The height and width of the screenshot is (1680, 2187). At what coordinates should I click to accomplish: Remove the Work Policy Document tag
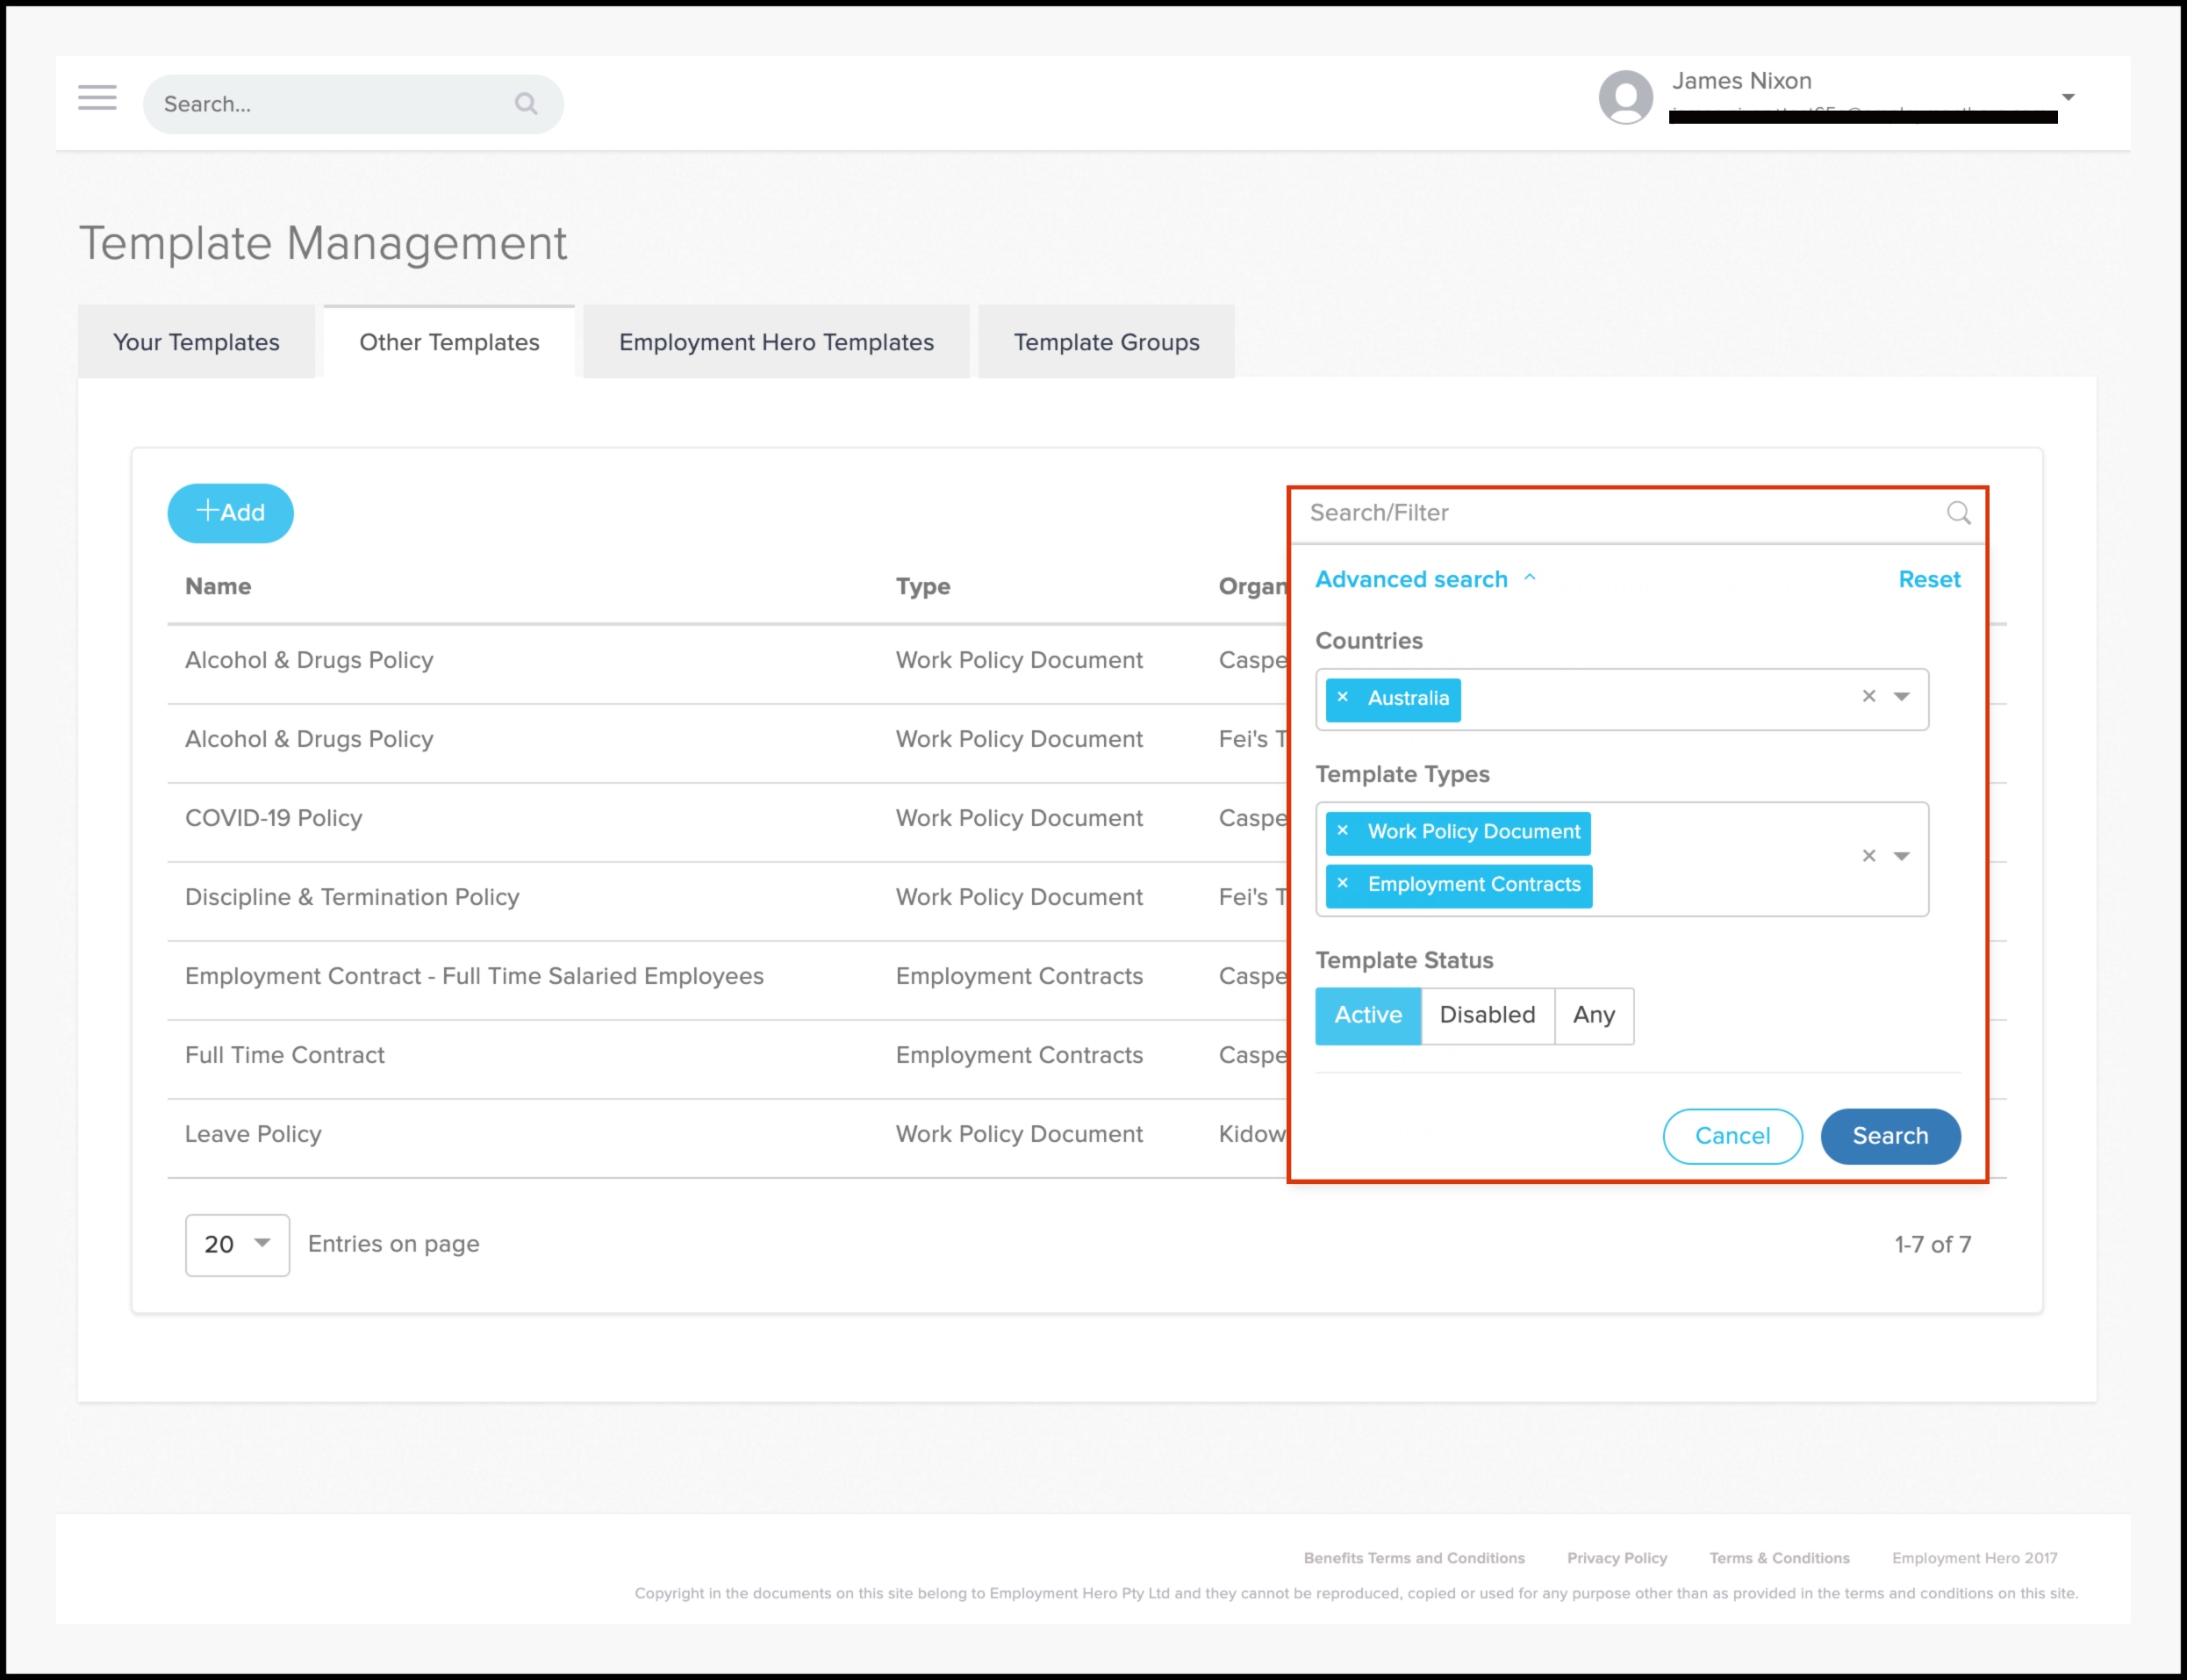(1343, 831)
